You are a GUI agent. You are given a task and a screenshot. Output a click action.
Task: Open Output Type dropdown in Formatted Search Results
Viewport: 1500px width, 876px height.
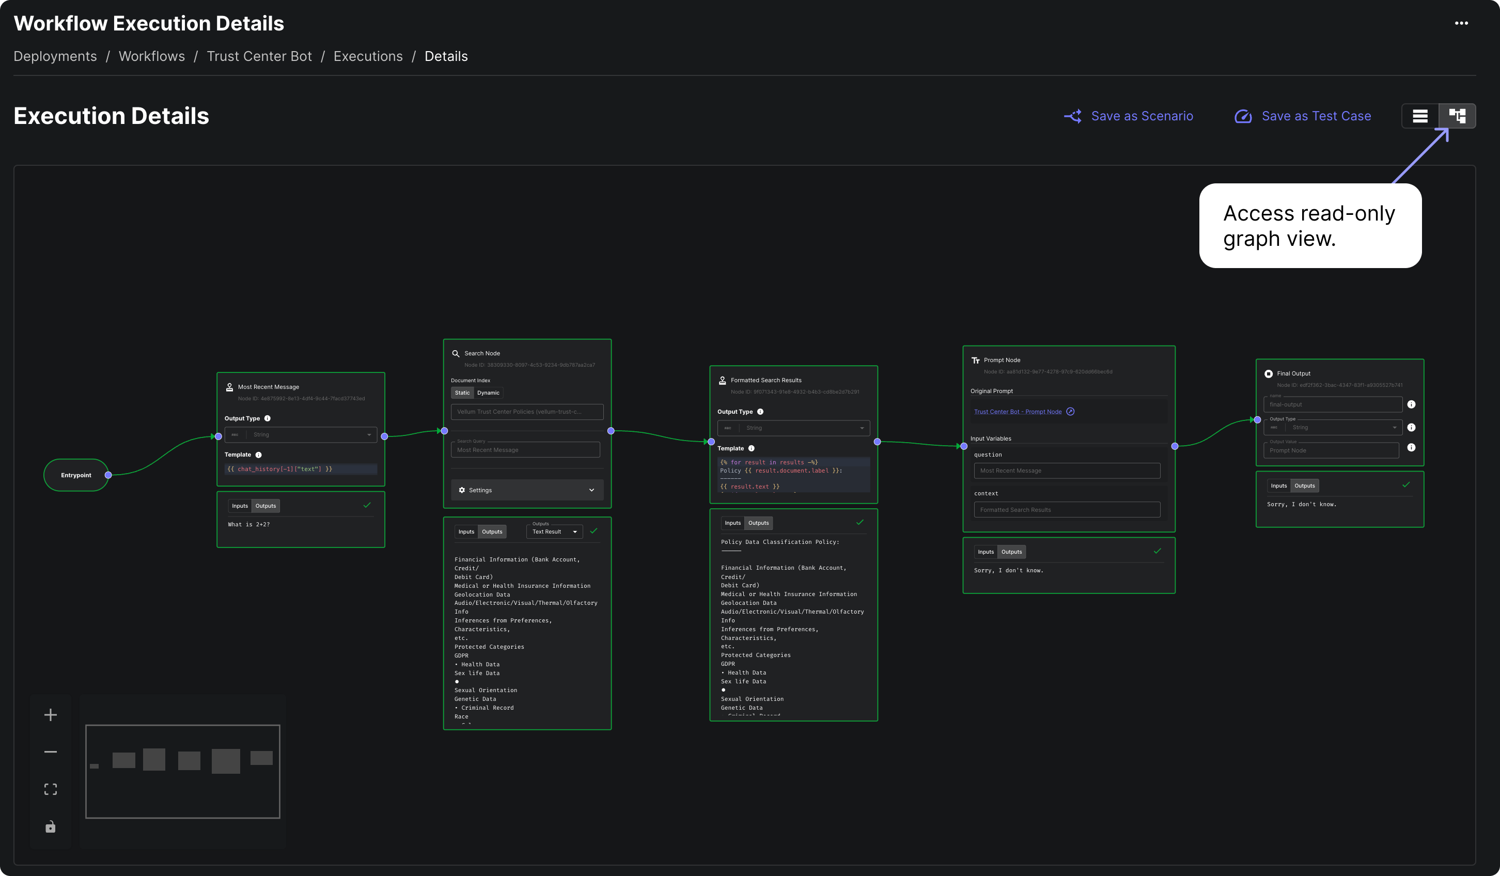pyautogui.click(x=793, y=428)
